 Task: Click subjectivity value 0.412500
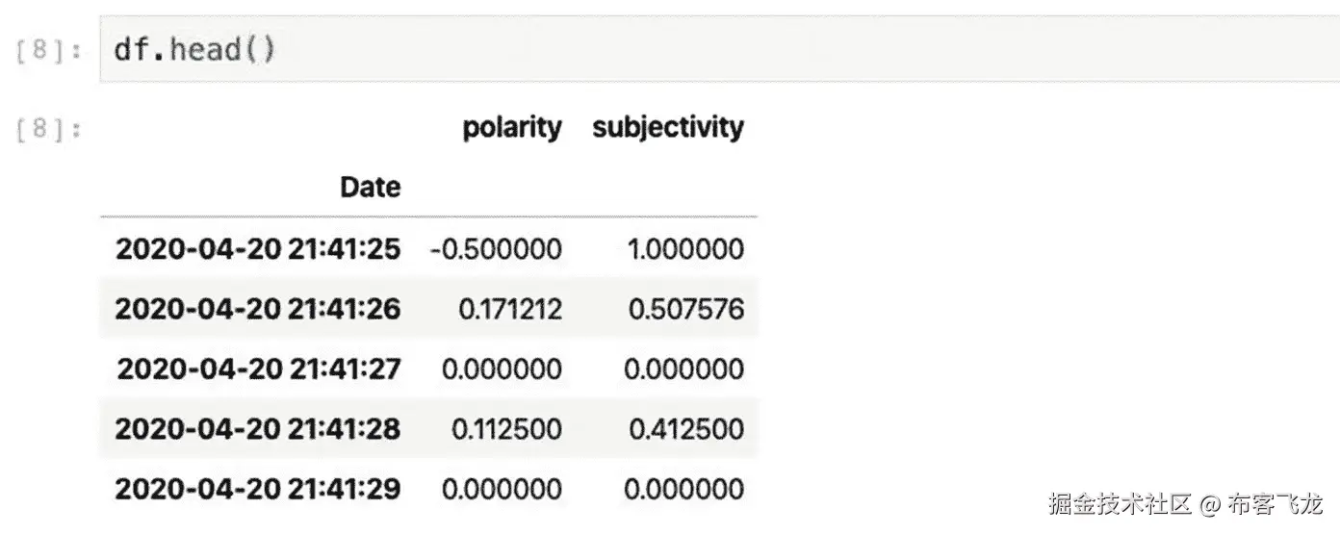[686, 428]
